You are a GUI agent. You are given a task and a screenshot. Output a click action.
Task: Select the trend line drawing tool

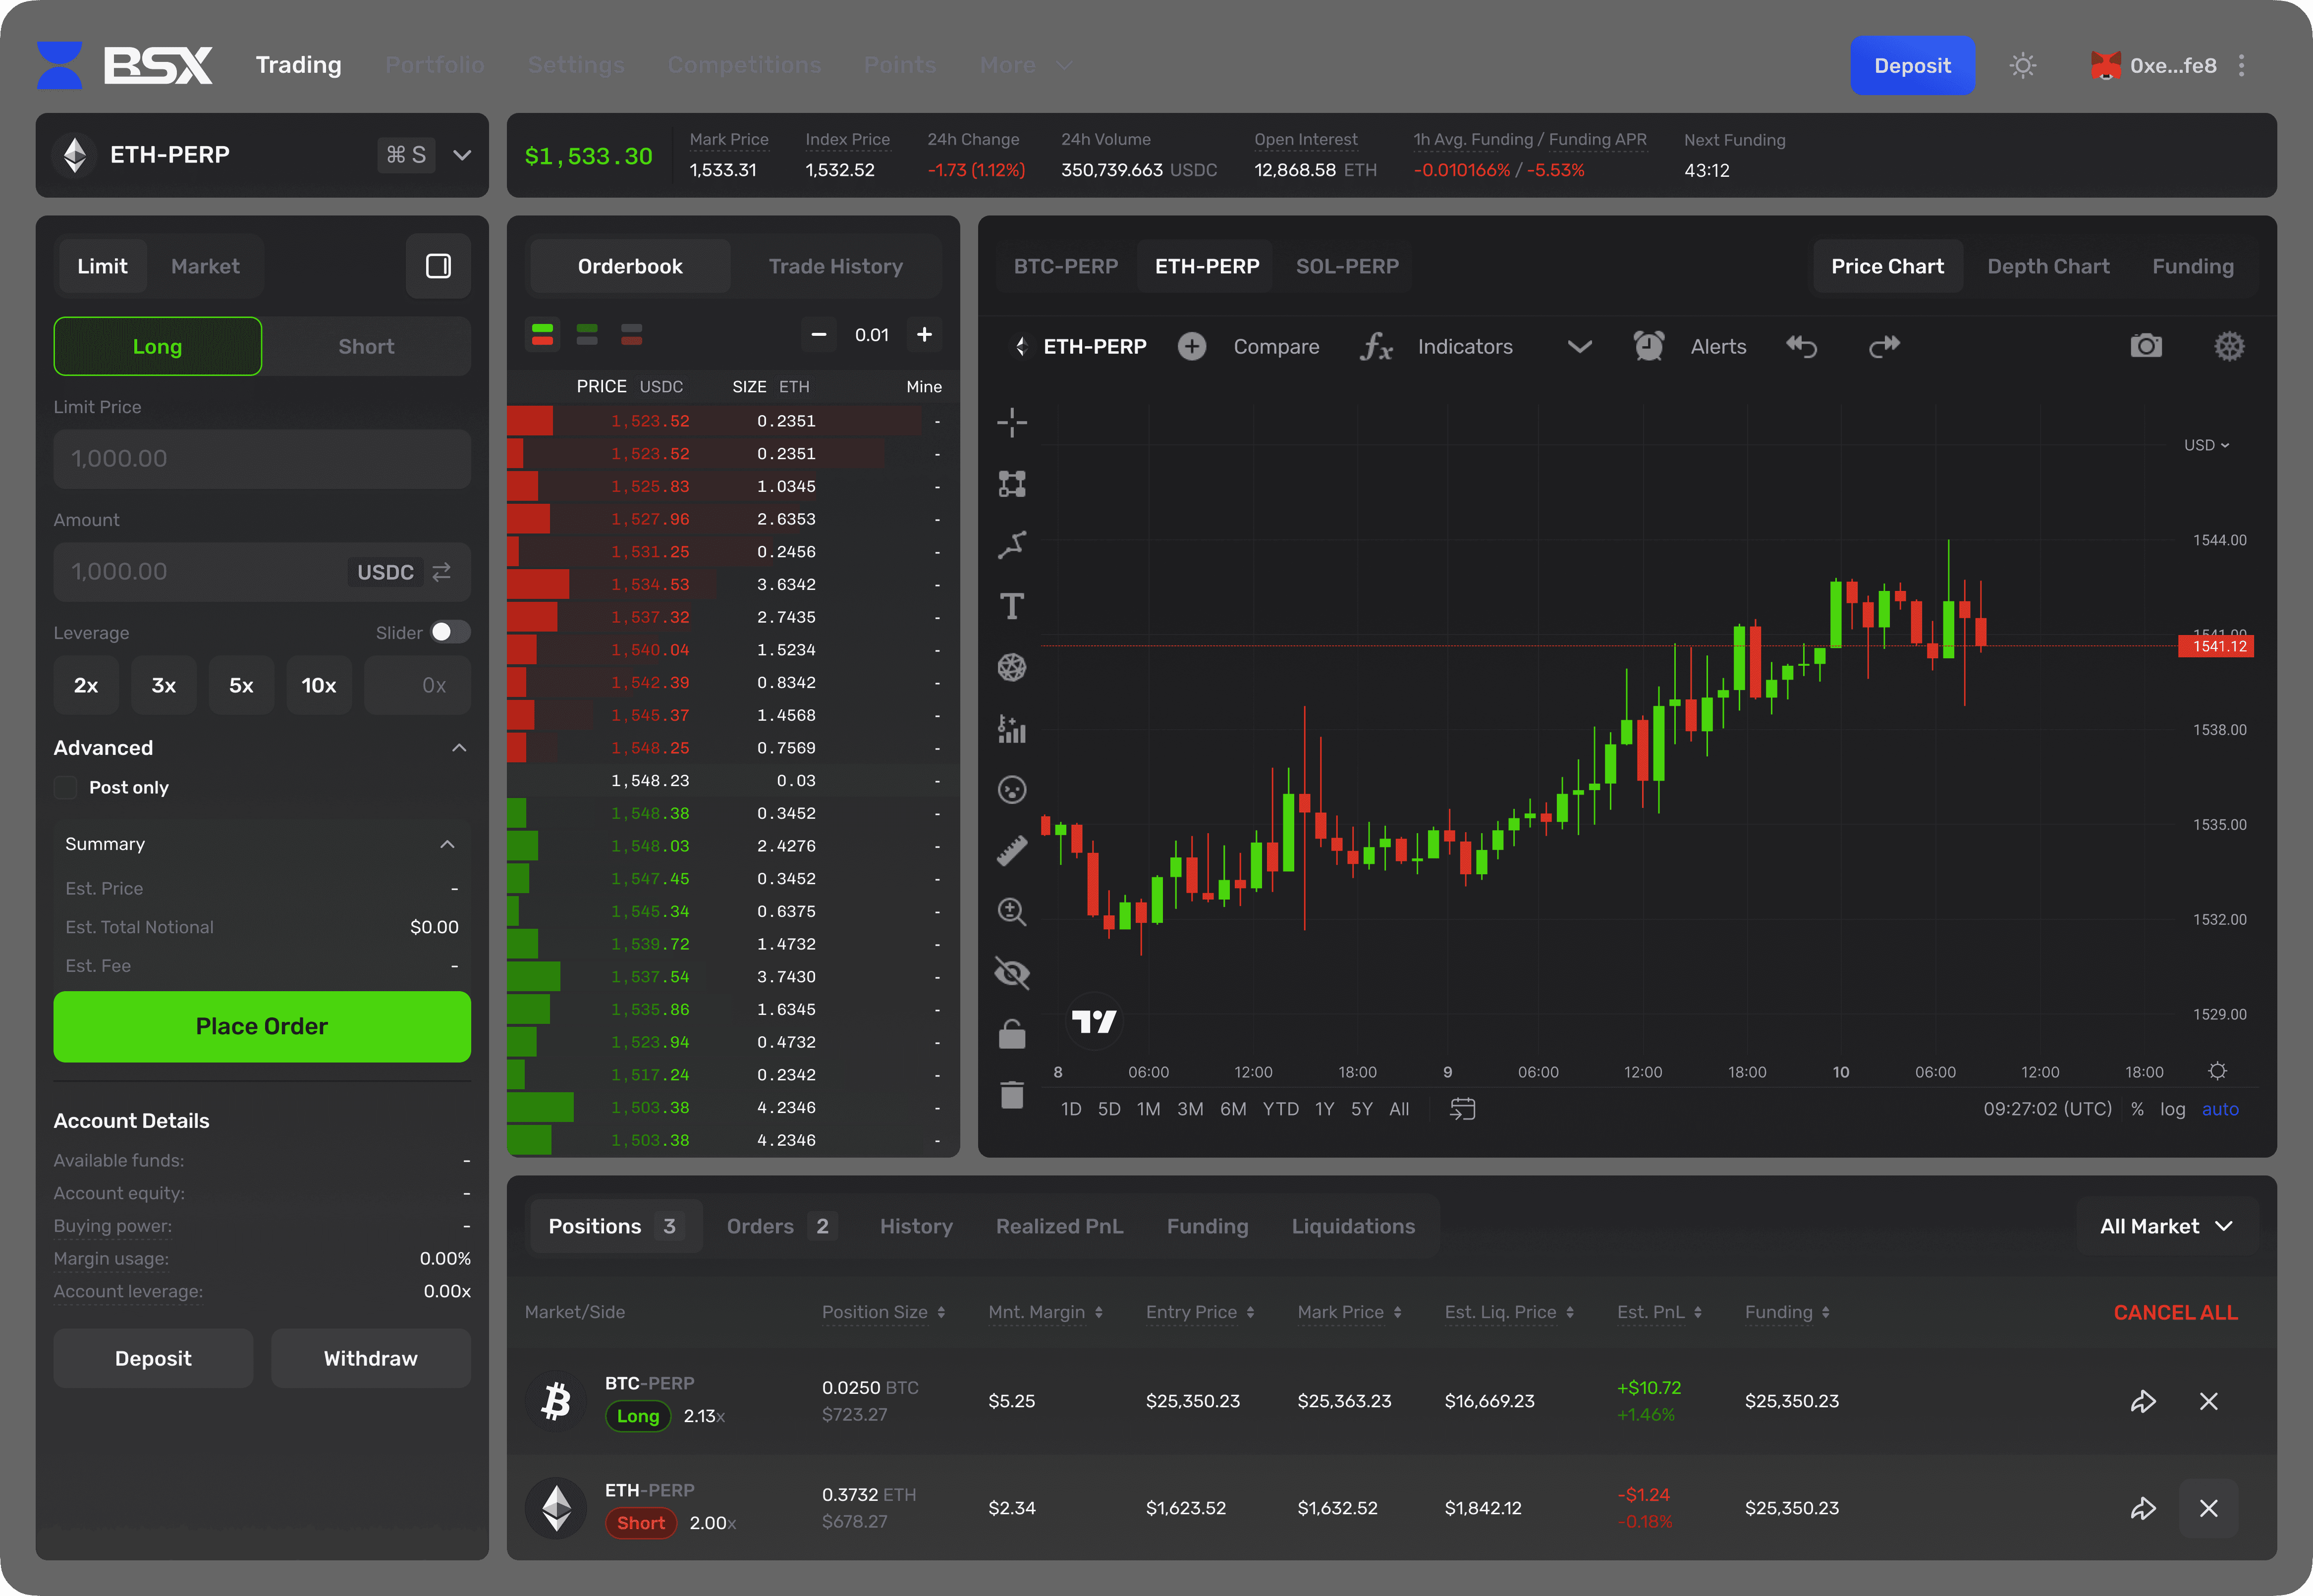1011,545
